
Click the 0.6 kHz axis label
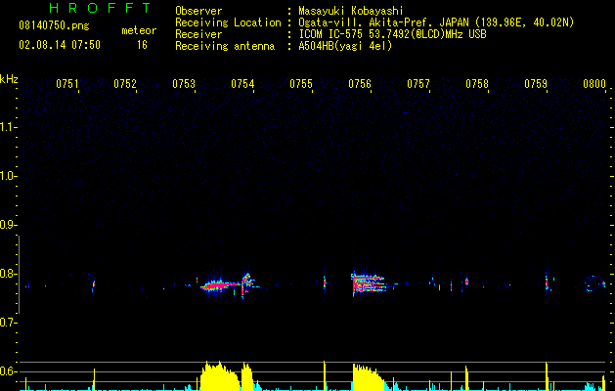click(x=8, y=371)
